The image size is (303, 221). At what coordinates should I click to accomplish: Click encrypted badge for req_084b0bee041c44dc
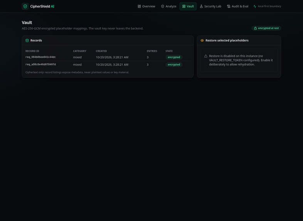(174, 57)
